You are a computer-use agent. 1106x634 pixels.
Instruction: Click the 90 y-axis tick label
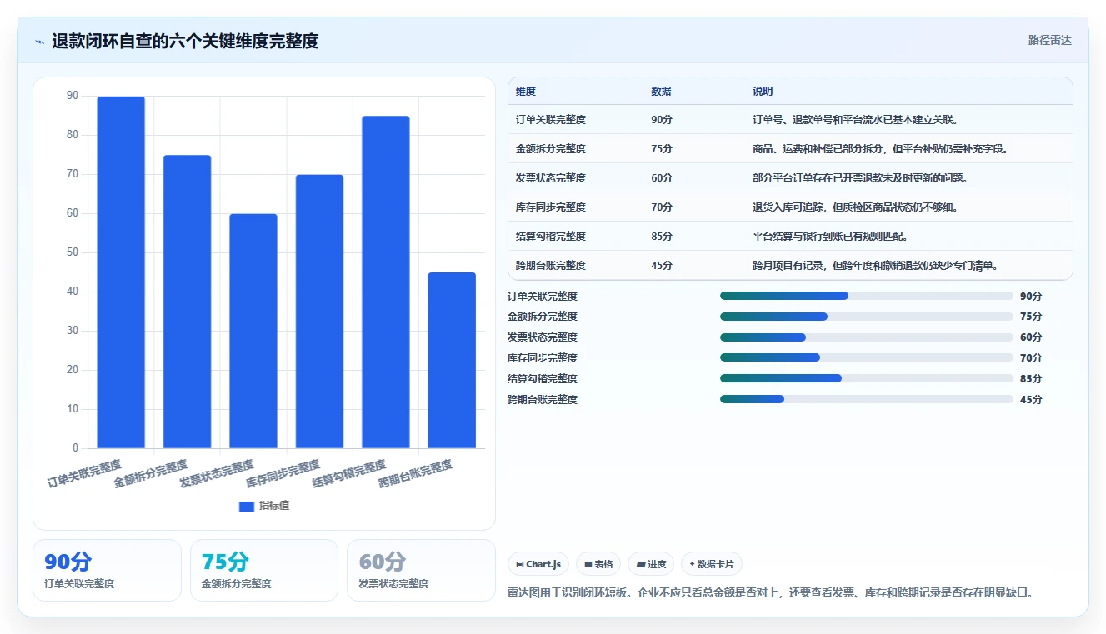[73, 97]
